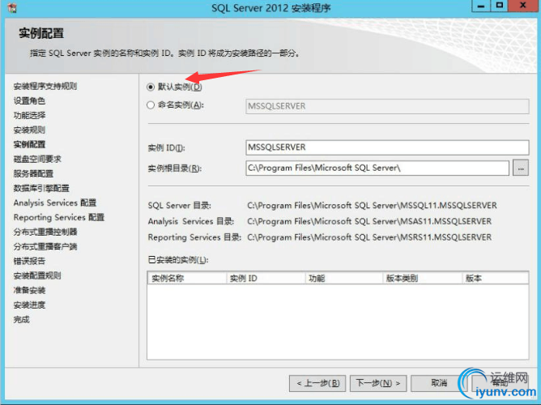This screenshot has width=541, height=405.
Task: Select 安装规则 step in sidebar
Action: coord(29,130)
